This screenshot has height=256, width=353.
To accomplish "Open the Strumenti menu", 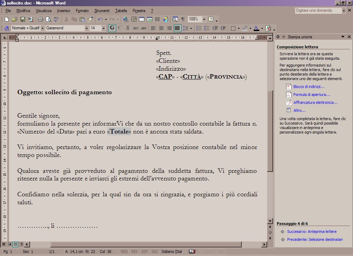I will pos(102,11).
